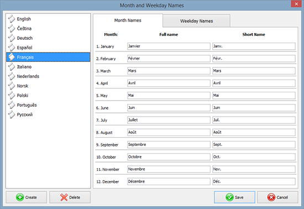Viewport: 304px width, 209px height.
Task: Click the July full name field 'Juillet'
Action: tap(169, 120)
